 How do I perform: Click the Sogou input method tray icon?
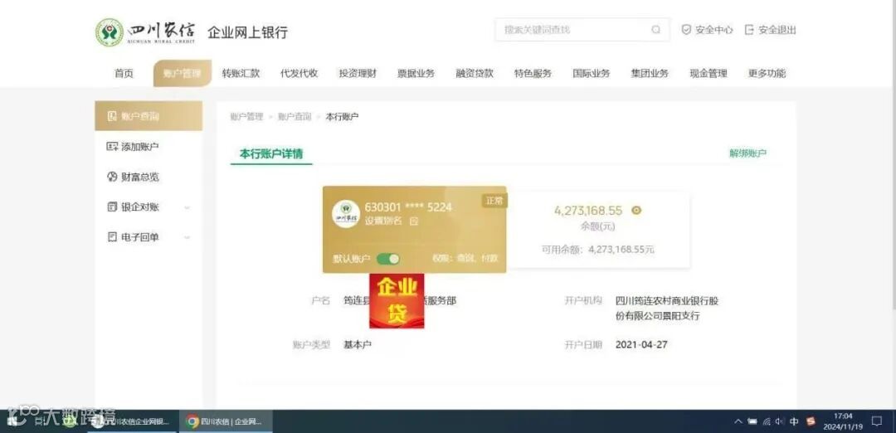point(811,421)
